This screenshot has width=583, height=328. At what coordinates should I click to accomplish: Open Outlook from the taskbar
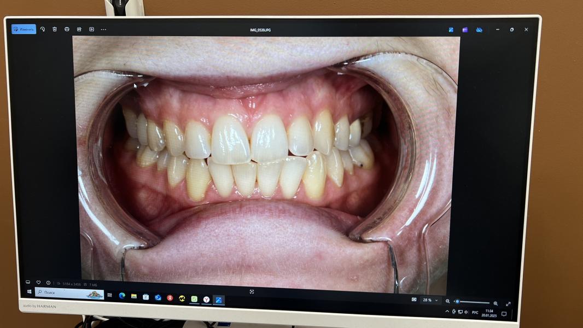[x=158, y=297]
